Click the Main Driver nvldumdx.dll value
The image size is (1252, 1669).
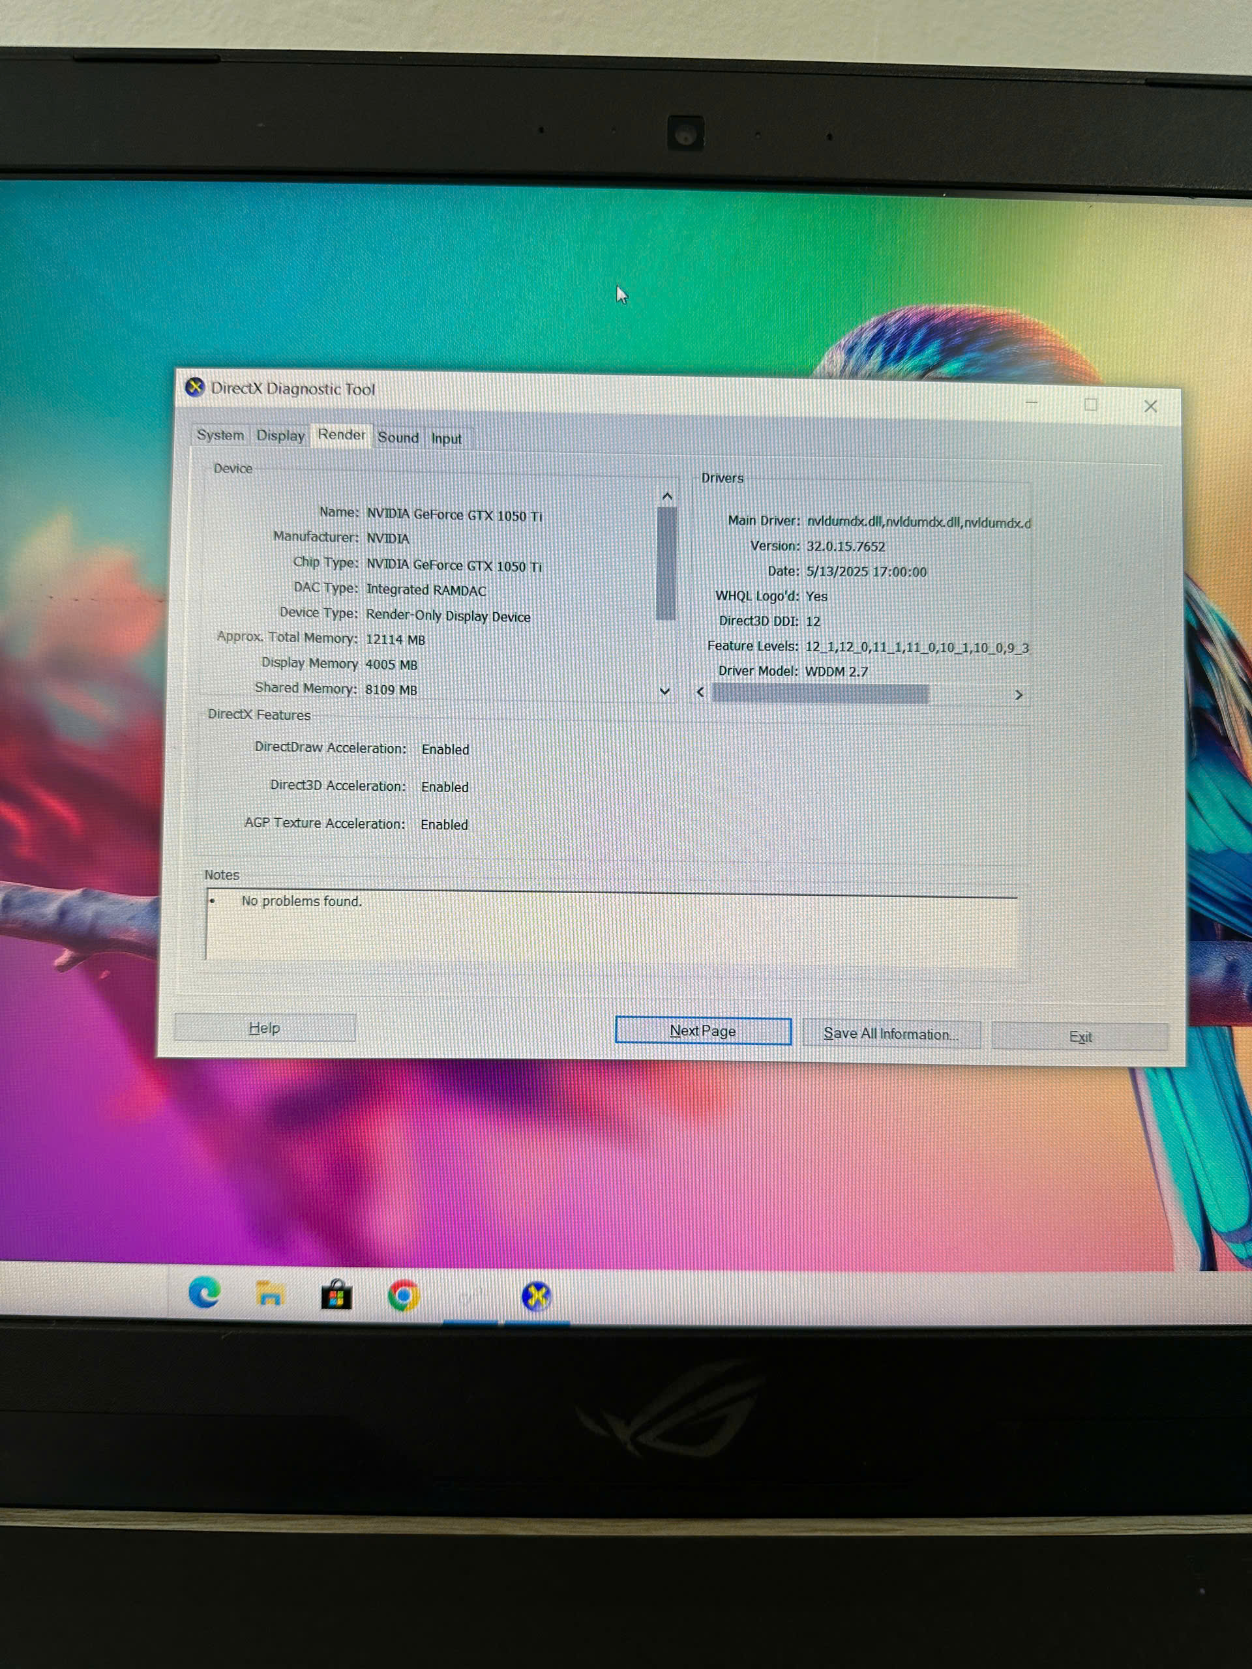click(918, 522)
